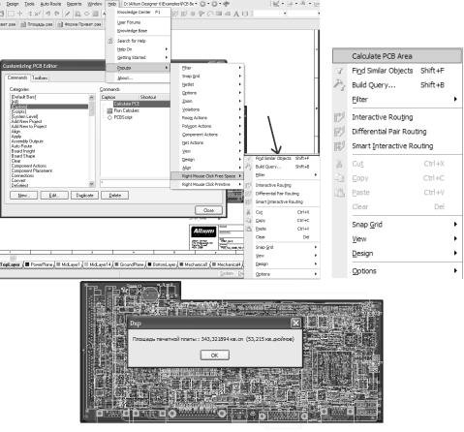Click the scroll down arrow of Categories list
The height and width of the screenshot is (432, 464).
pyautogui.click(x=92, y=184)
